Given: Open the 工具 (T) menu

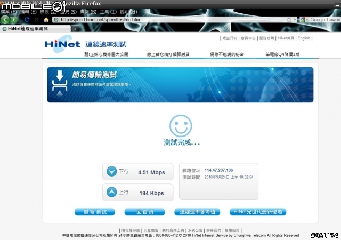Looking at the screenshot, I should (108, 12).
